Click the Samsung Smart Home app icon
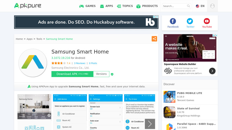Image resolution: width=232 pixels, height=130 pixels. coord(33,63)
